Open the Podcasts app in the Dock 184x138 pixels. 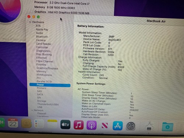tap(92, 125)
